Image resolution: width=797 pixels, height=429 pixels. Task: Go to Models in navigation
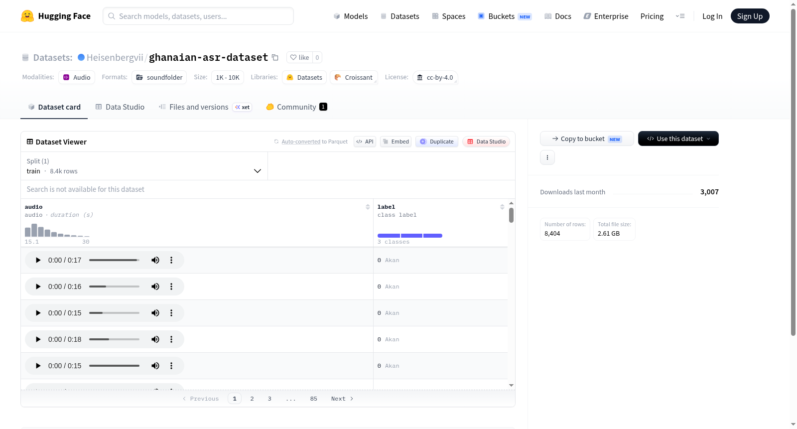point(351,16)
